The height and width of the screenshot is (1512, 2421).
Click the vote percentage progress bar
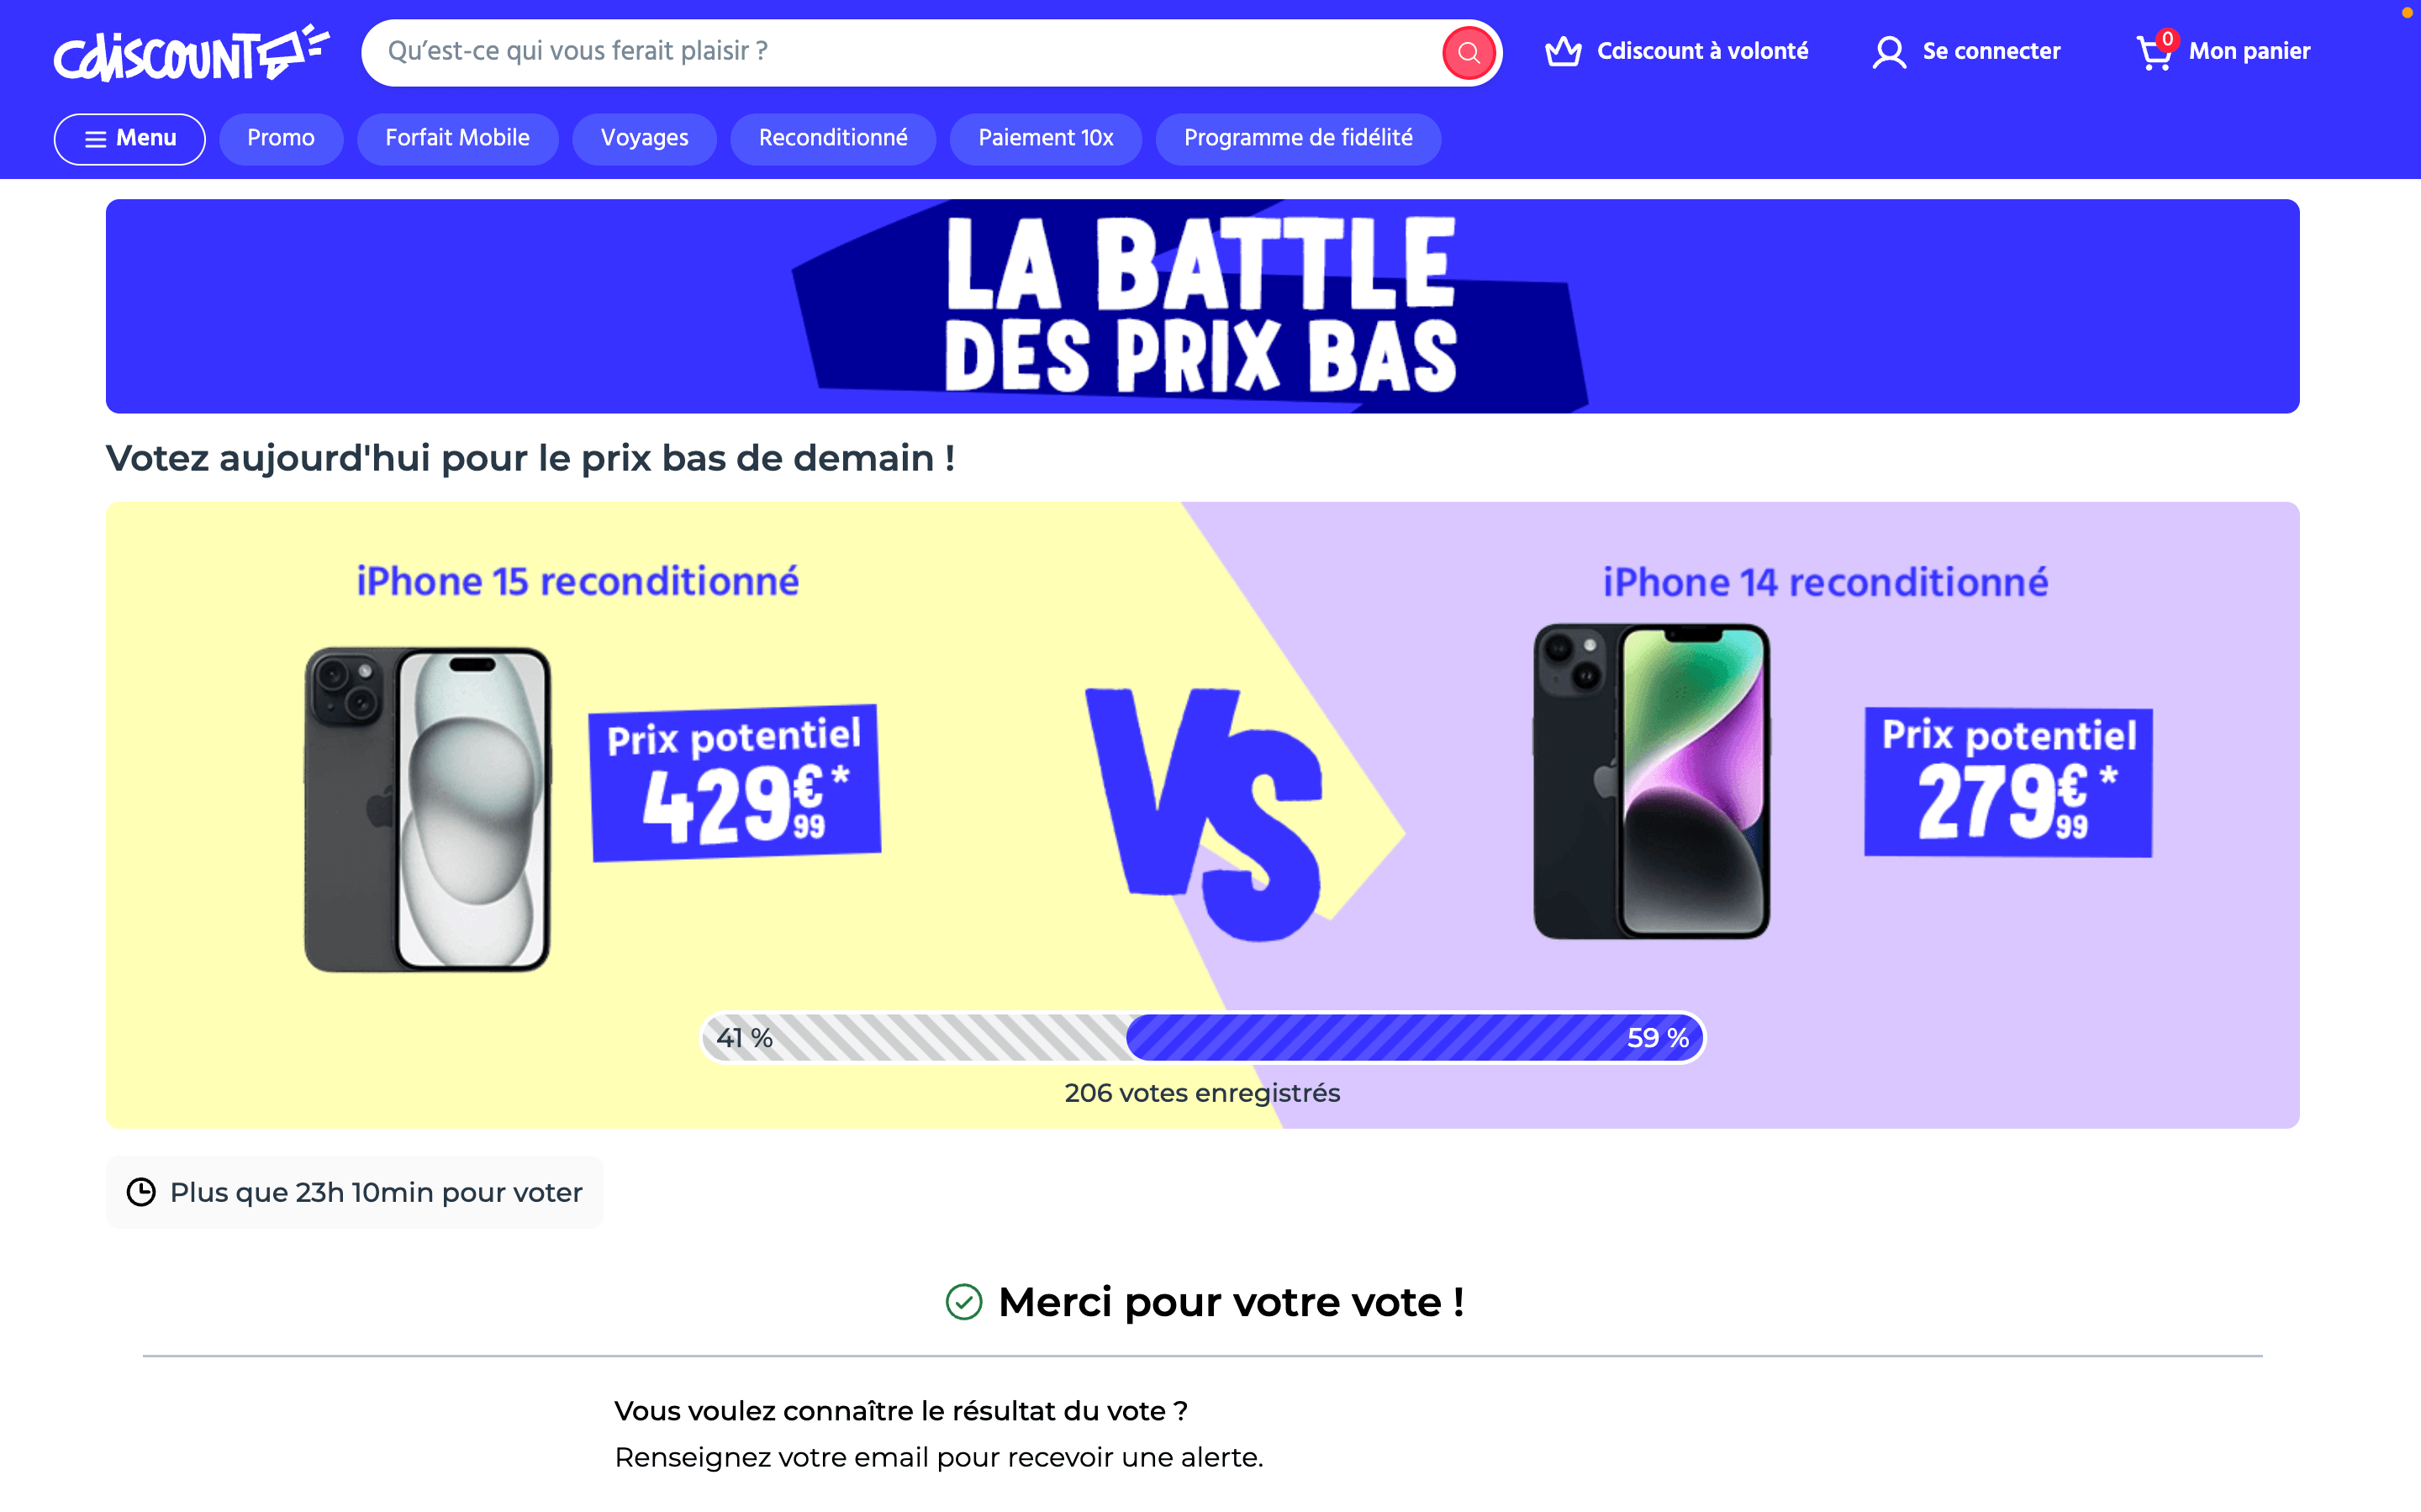coord(1202,1037)
